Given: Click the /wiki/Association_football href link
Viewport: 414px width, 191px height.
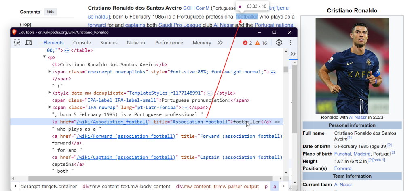Looking at the screenshot, I should [x=112, y=122].
